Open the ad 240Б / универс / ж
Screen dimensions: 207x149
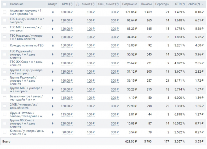[x=24, y=106]
